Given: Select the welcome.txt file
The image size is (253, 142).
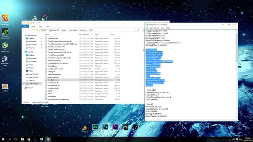Looking at the screenshot, I should tap(52, 96).
